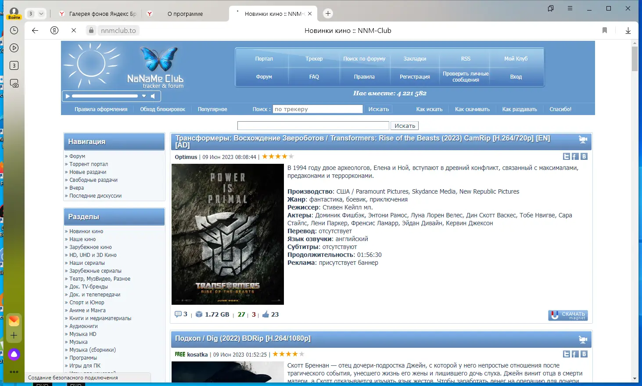Launch the screenshot camera tool in the sidebar
The image size is (642, 386).
[x=14, y=83]
